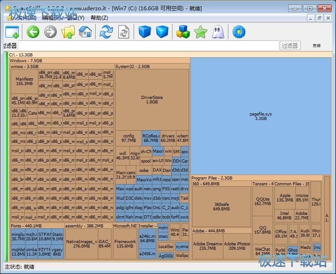Toggle file classes colored cubes icon
The image size is (336, 274).
(183, 32)
